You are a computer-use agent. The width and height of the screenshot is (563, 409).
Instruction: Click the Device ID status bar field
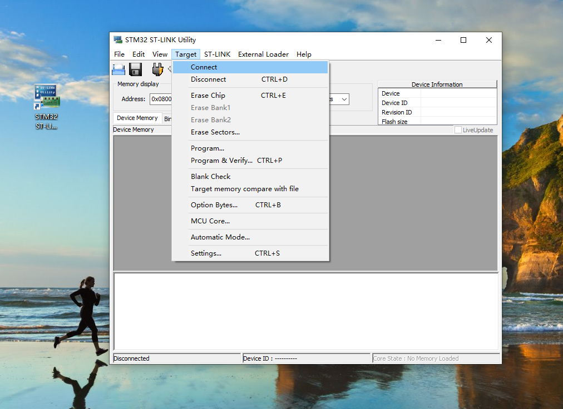click(307, 358)
